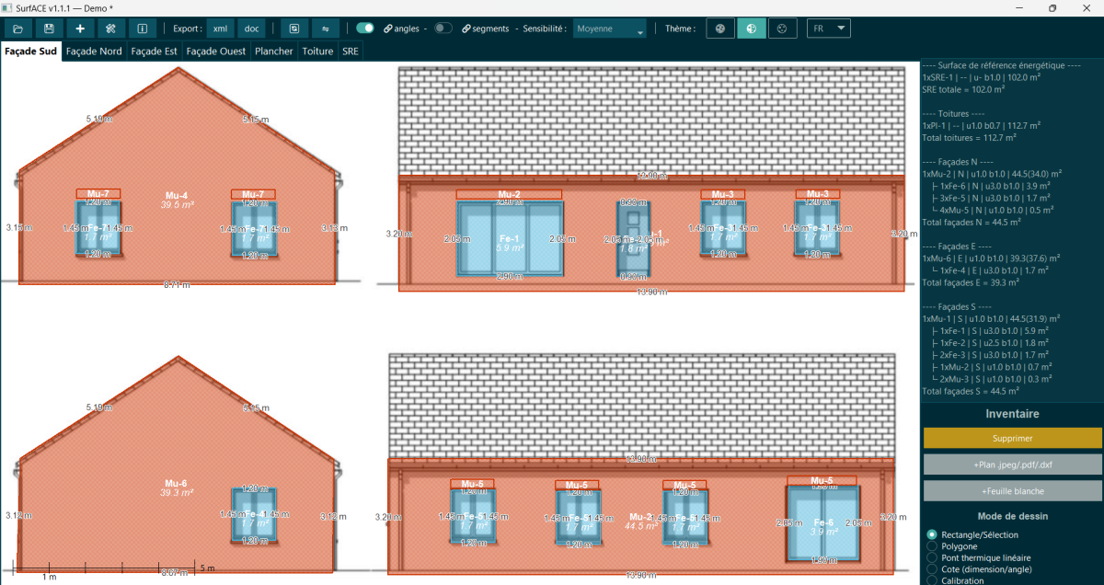The image size is (1104, 585).
Task: Click the '1xMu-1 | S' inventory line
Action: point(991,318)
